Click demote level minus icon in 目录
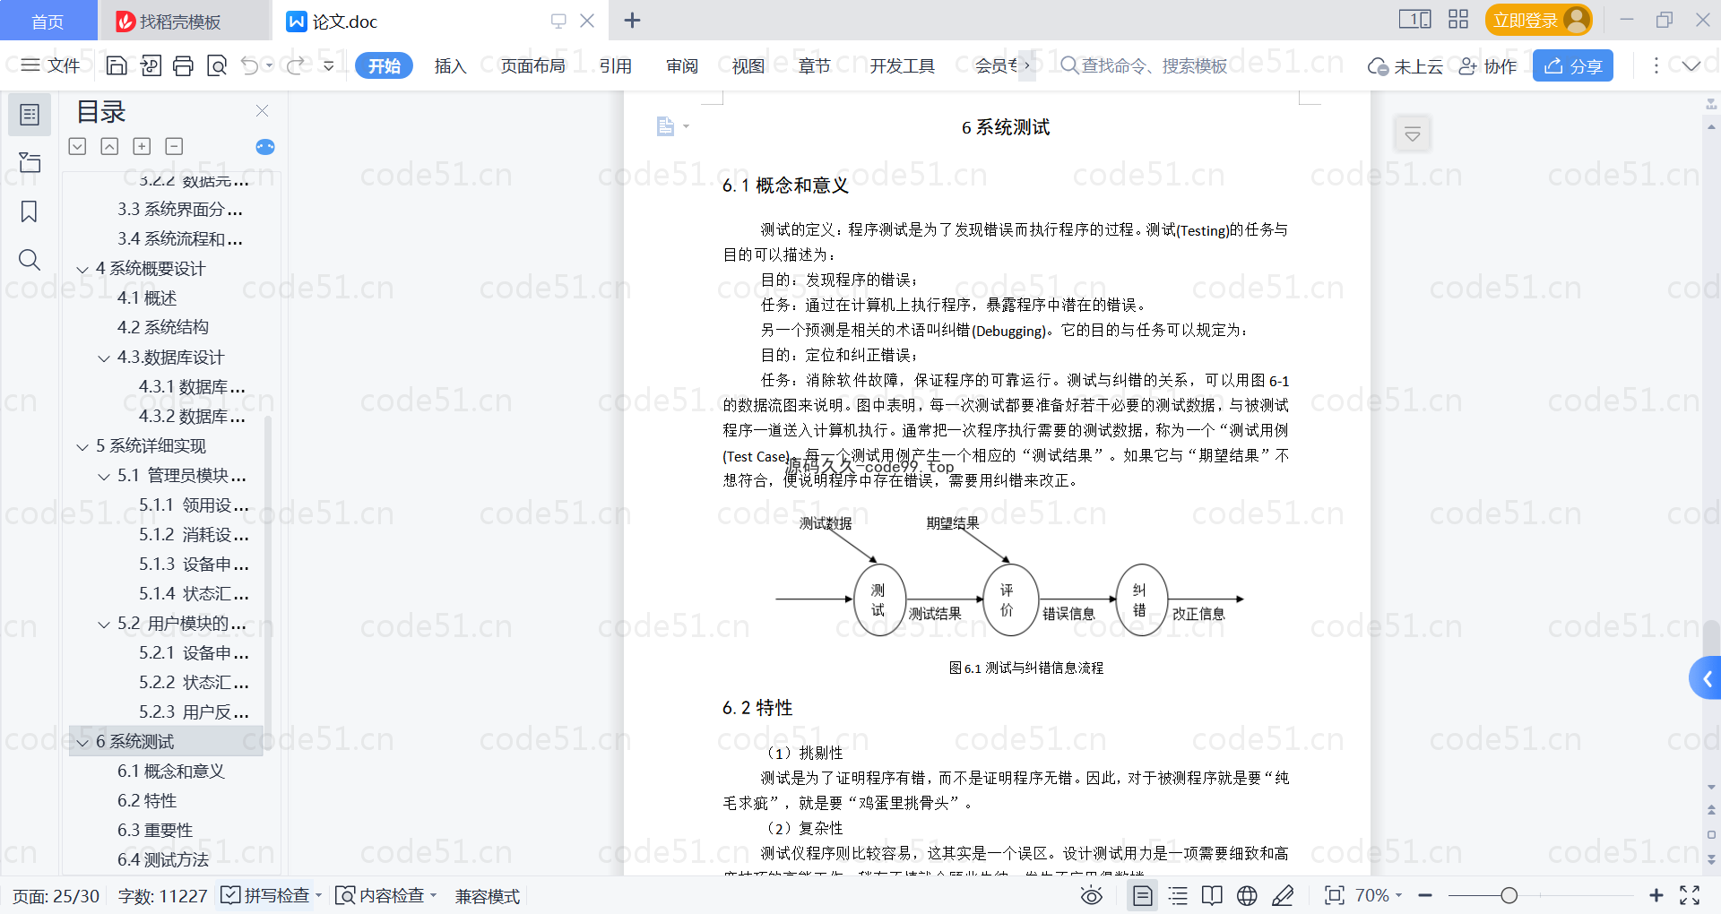The image size is (1721, 914). (x=174, y=146)
